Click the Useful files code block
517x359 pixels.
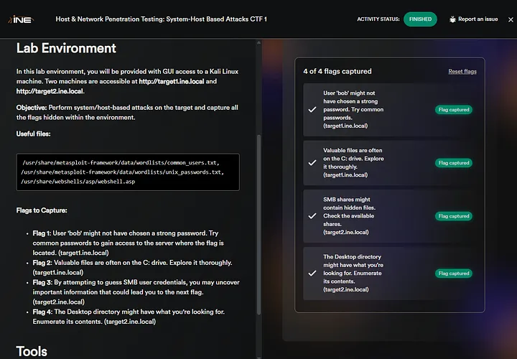(x=128, y=172)
